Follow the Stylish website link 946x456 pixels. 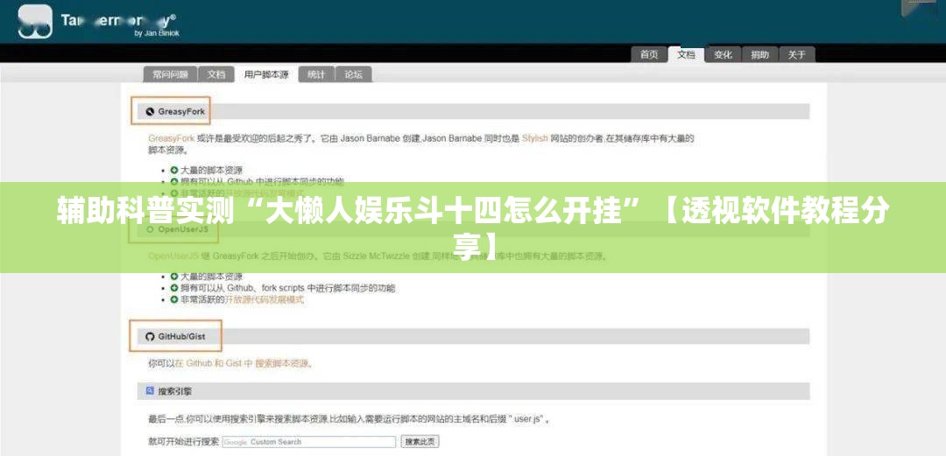click(x=534, y=138)
